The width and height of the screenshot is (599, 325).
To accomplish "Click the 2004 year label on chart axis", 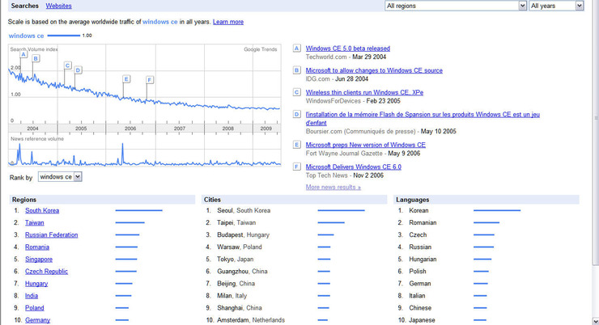I will 32,129.
